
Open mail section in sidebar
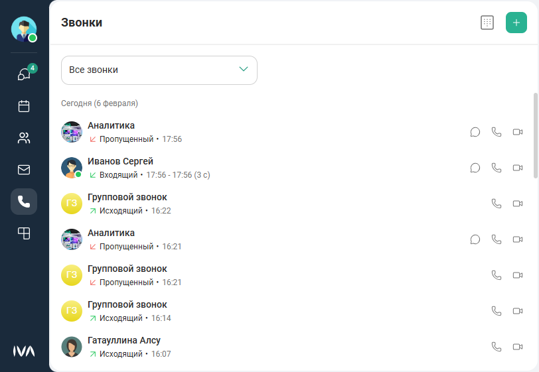(x=24, y=170)
